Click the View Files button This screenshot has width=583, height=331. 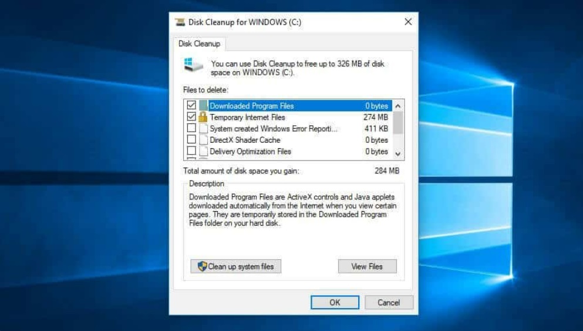pyautogui.click(x=368, y=266)
